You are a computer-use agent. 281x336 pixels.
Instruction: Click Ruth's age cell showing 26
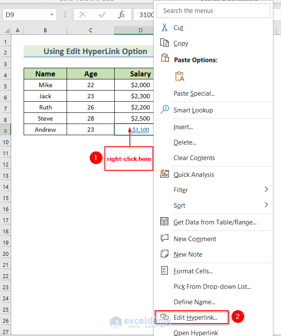(x=91, y=107)
